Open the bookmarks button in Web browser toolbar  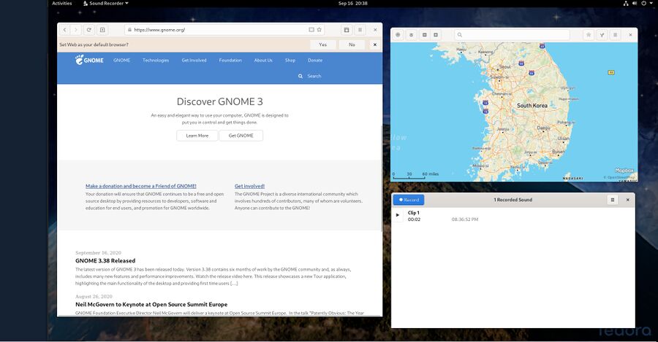click(347, 30)
